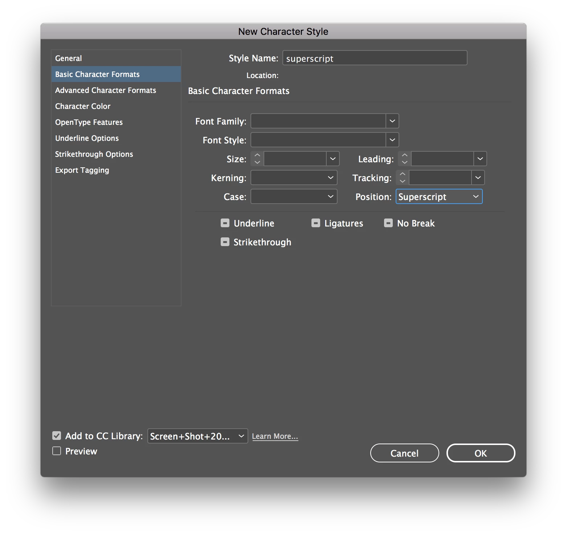
Task: Click the Leading value field
Action: tap(442, 159)
